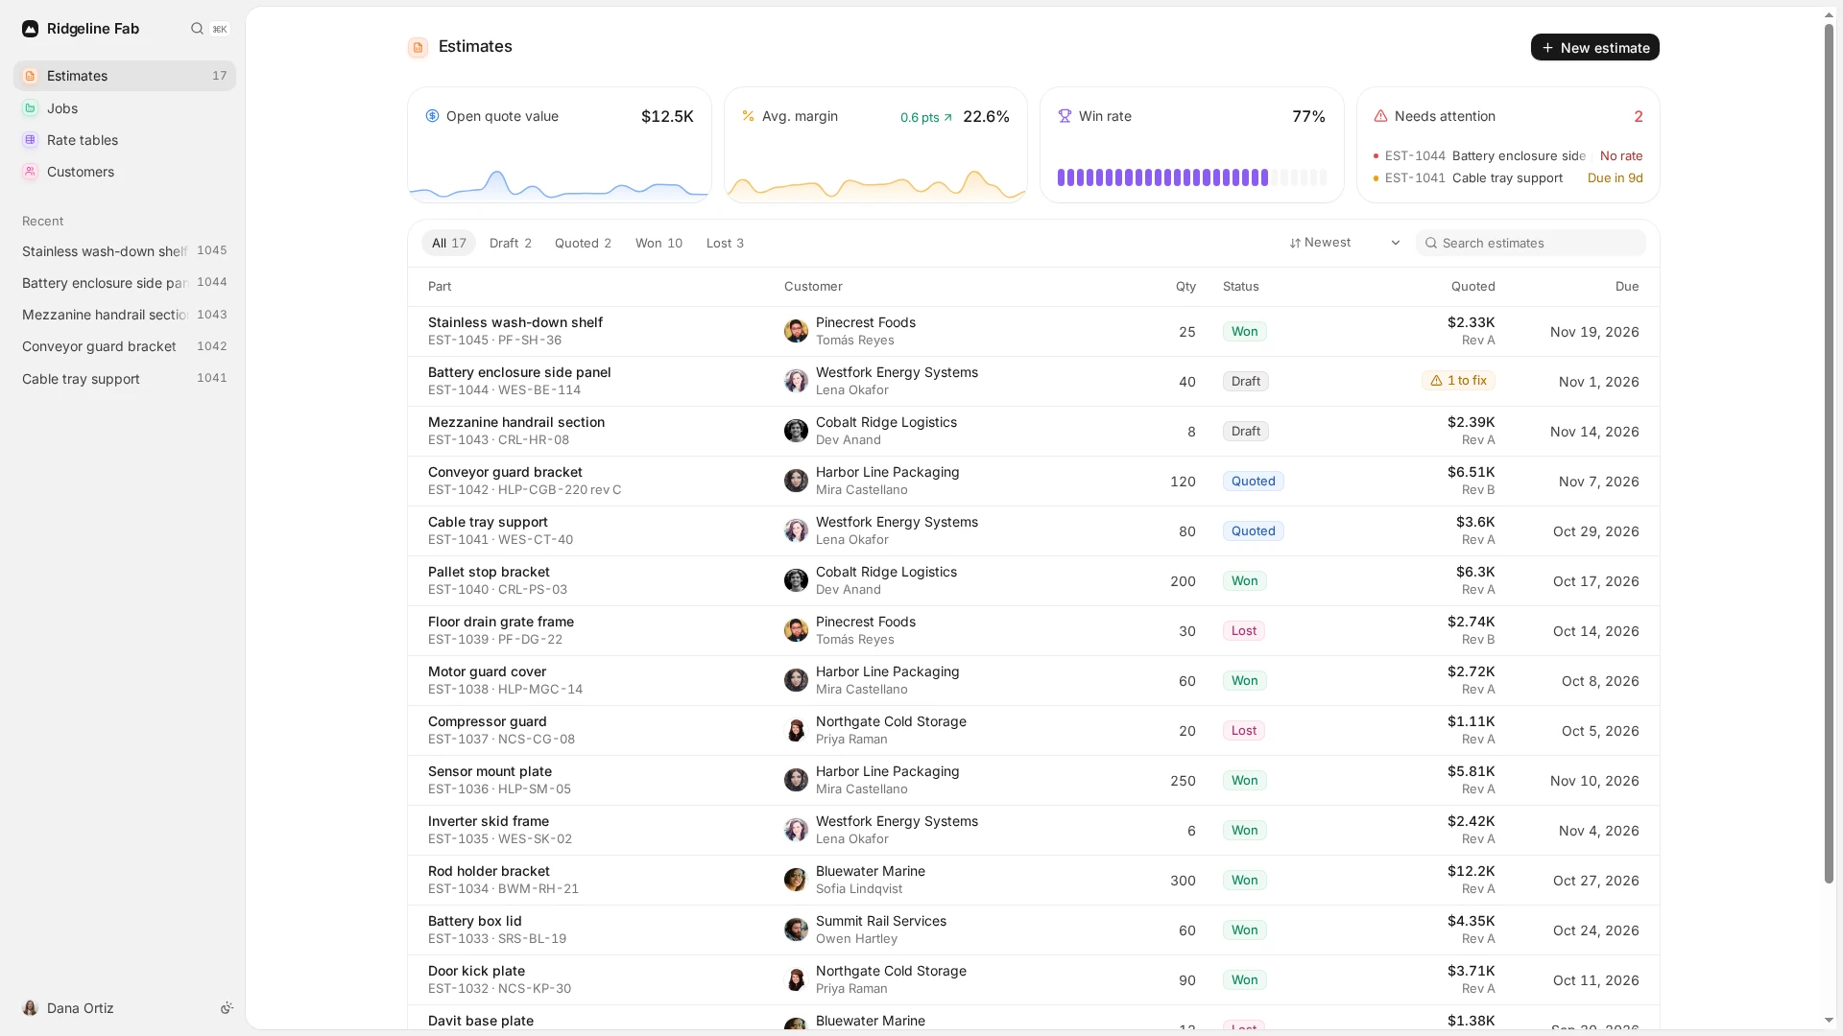
Task: Click the Customers sidebar icon
Action: [31, 172]
